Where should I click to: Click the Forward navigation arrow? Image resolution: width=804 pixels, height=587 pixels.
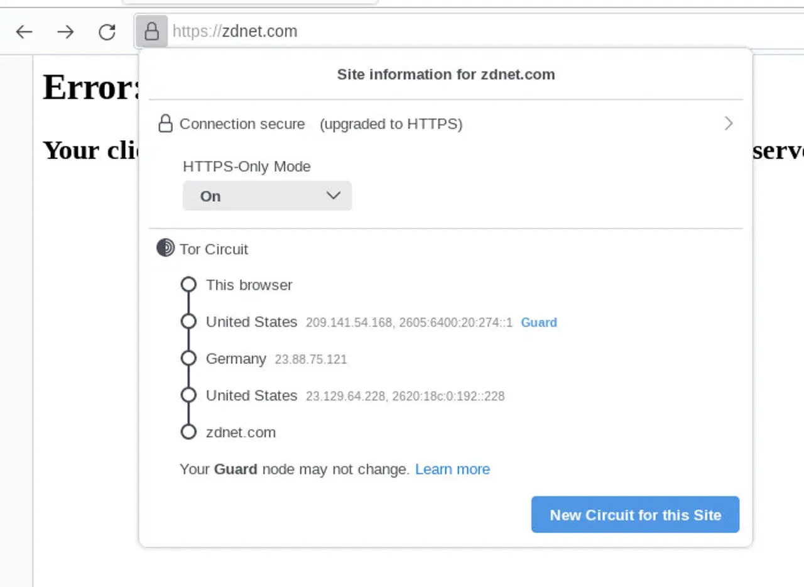65,31
